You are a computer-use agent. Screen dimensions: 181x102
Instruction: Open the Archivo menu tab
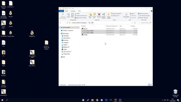click(x=61, y=11)
